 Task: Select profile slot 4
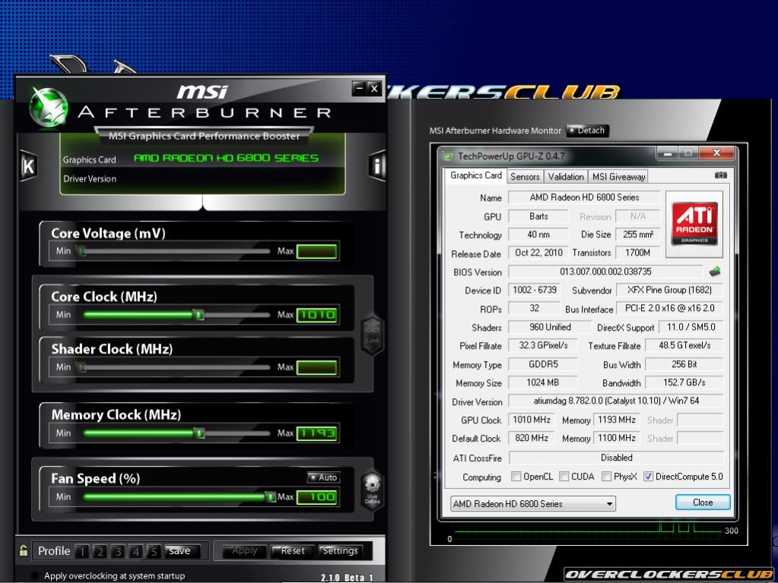click(x=136, y=552)
